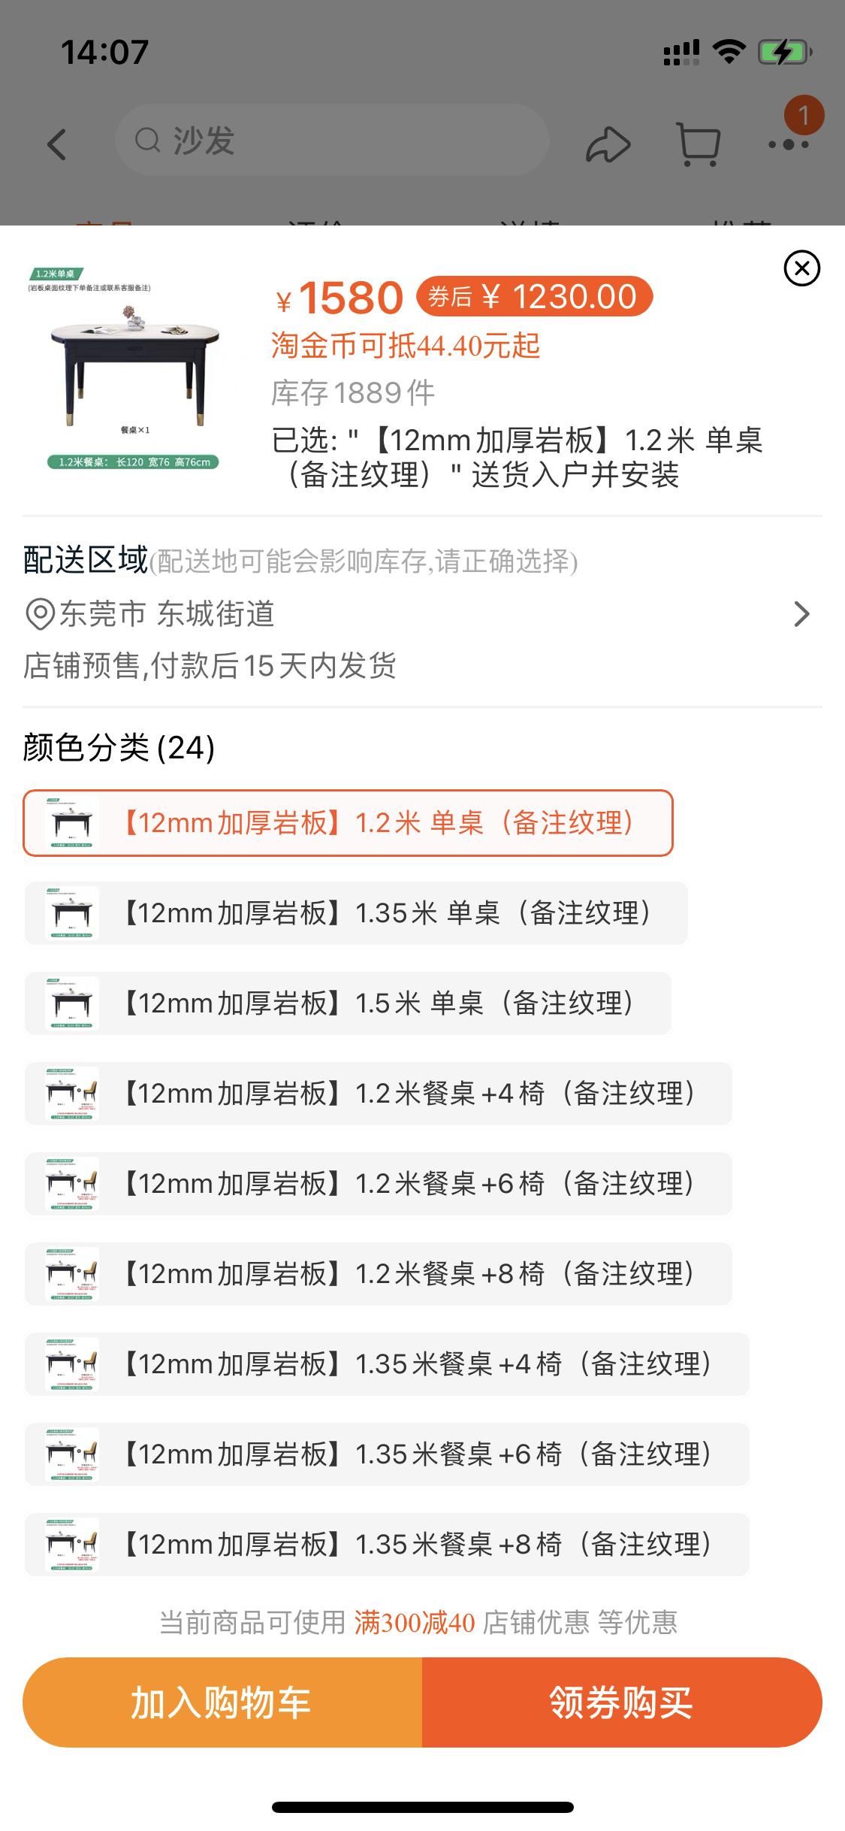Open the share arrow icon
The width and height of the screenshot is (845, 1831).
point(608,144)
